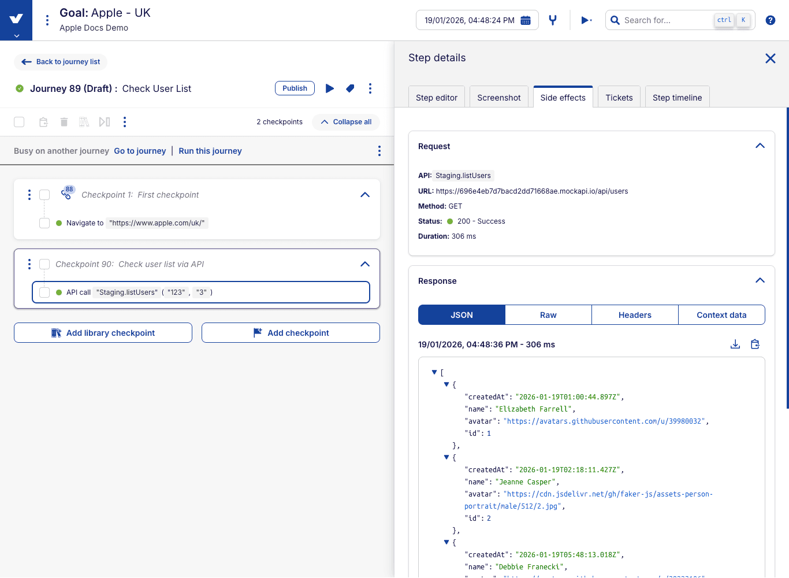
Task: Open Checkpoint 1 drag handle menu
Action: pos(29,195)
